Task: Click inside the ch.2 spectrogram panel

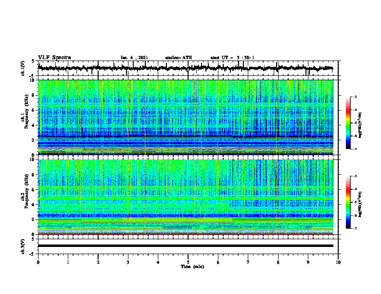Action: (x=185, y=197)
